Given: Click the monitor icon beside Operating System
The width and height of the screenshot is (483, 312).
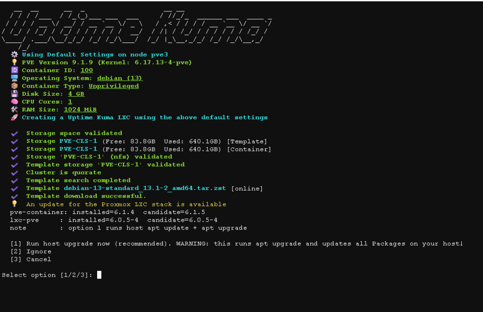Looking at the screenshot, I should pyautogui.click(x=15, y=78).
